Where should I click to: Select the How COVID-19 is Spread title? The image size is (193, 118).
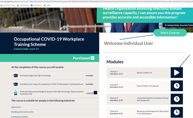click(x=147, y=86)
